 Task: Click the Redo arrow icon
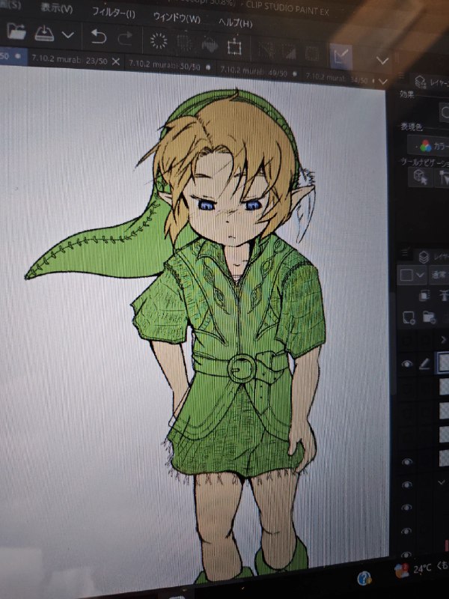tap(125, 38)
